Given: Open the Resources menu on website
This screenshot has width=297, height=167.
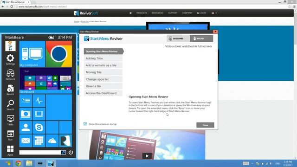Looking at the screenshot, I should point(157,13).
